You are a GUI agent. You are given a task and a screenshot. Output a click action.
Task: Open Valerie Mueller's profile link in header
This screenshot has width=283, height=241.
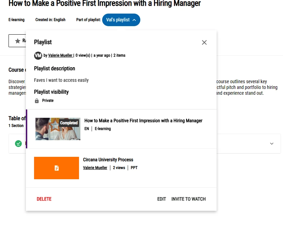60,55
